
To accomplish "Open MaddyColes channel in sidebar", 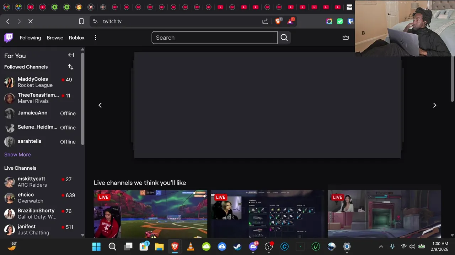I will point(40,82).
